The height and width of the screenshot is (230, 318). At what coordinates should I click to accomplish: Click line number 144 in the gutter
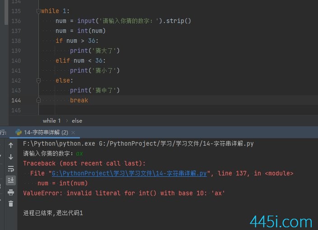(x=16, y=101)
